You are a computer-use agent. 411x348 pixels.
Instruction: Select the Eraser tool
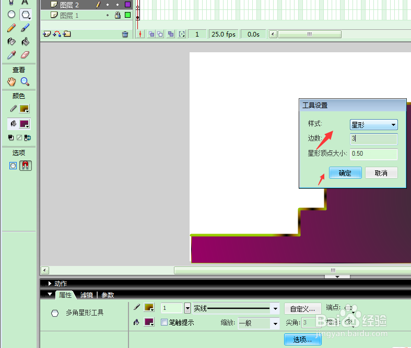point(25,55)
